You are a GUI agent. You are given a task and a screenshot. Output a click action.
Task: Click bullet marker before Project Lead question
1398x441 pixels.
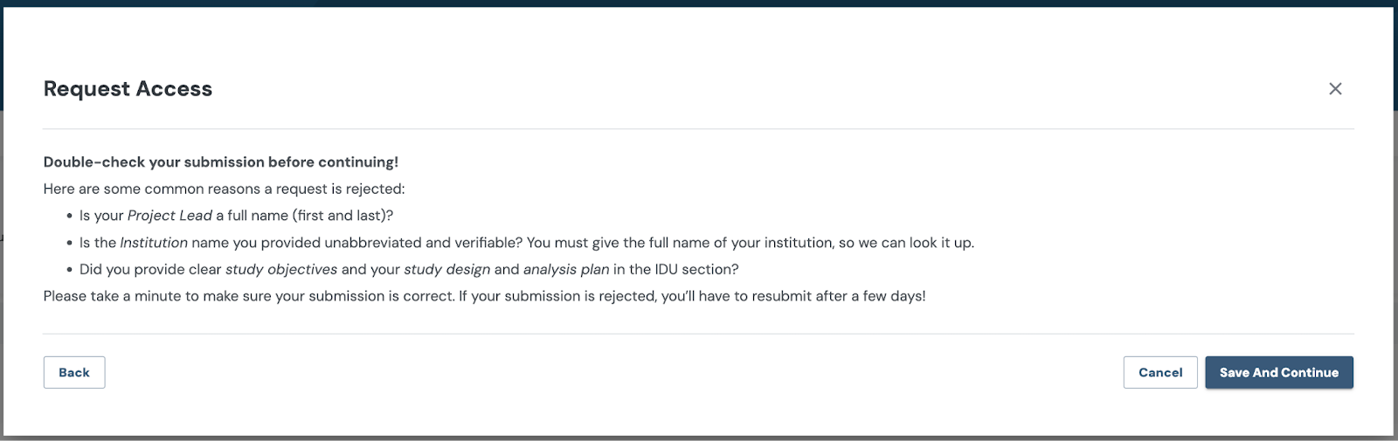pos(69,217)
